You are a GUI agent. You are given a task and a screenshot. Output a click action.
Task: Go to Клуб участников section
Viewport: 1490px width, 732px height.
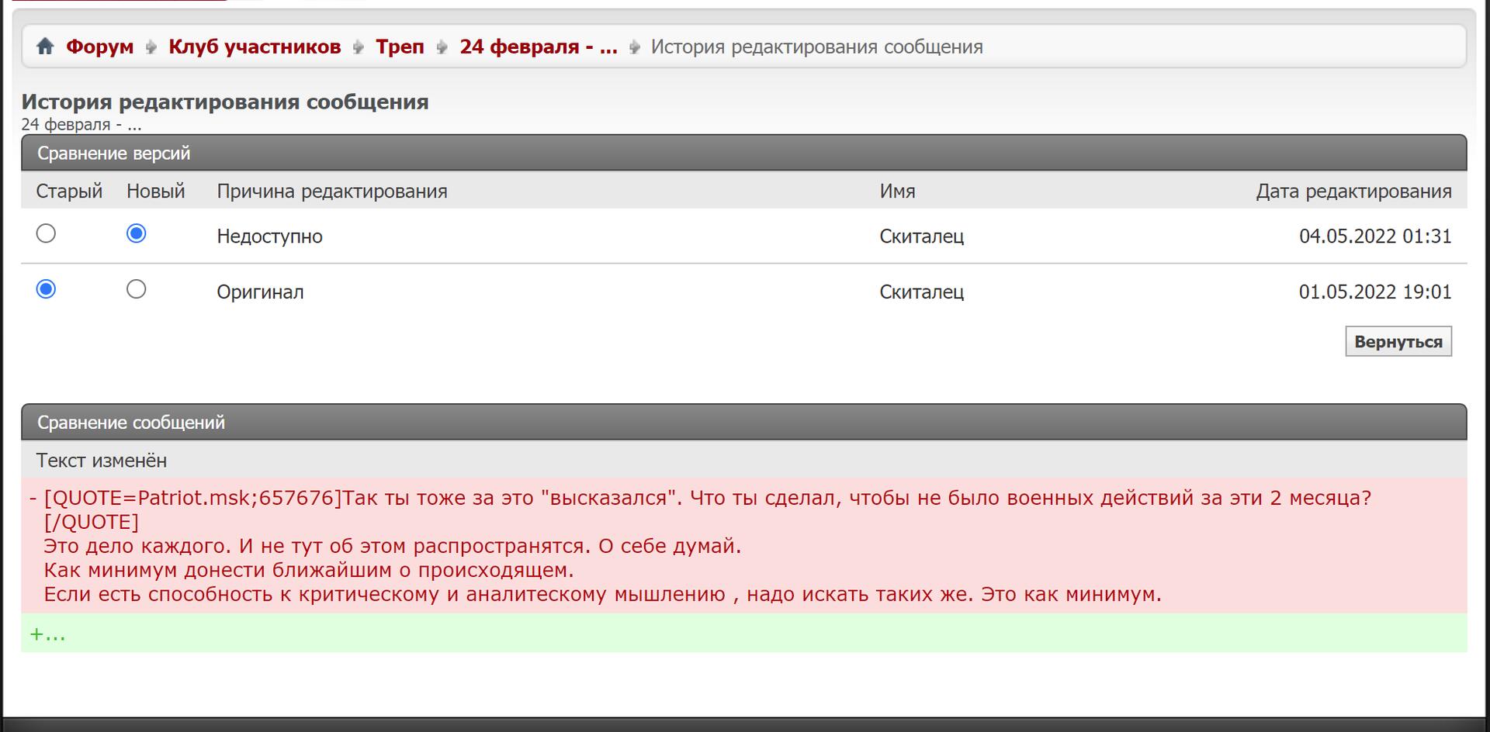tap(255, 47)
